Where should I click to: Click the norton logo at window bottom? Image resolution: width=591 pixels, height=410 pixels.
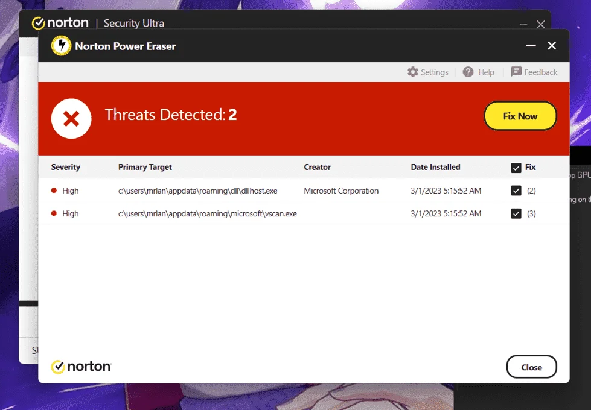[x=81, y=367]
